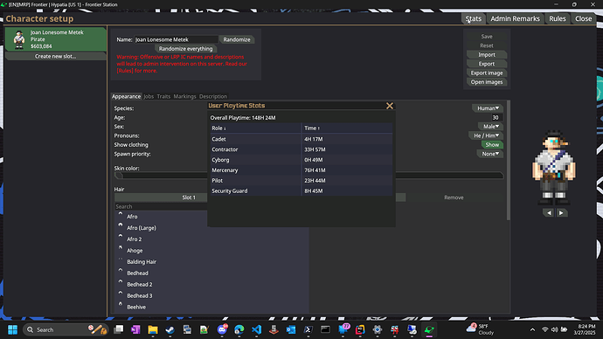The height and width of the screenshot is (339, 603).
Task: Click Create new slot button
Action: [55, 56]
